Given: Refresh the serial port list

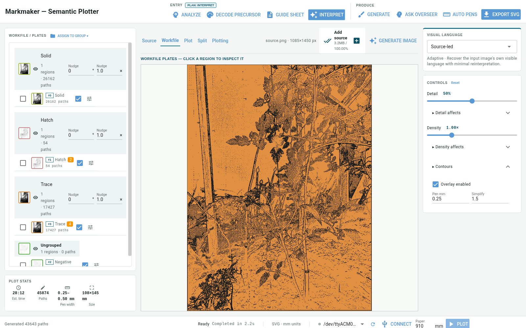Looking at the screenshot, I should (373, 324).
